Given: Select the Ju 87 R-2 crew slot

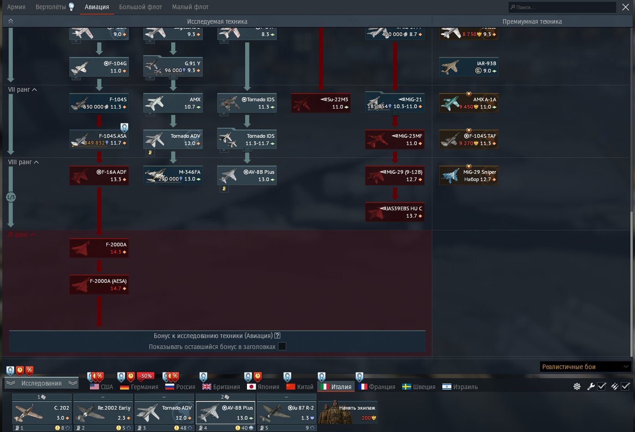Looking at the screenshot, I should 287,412.
